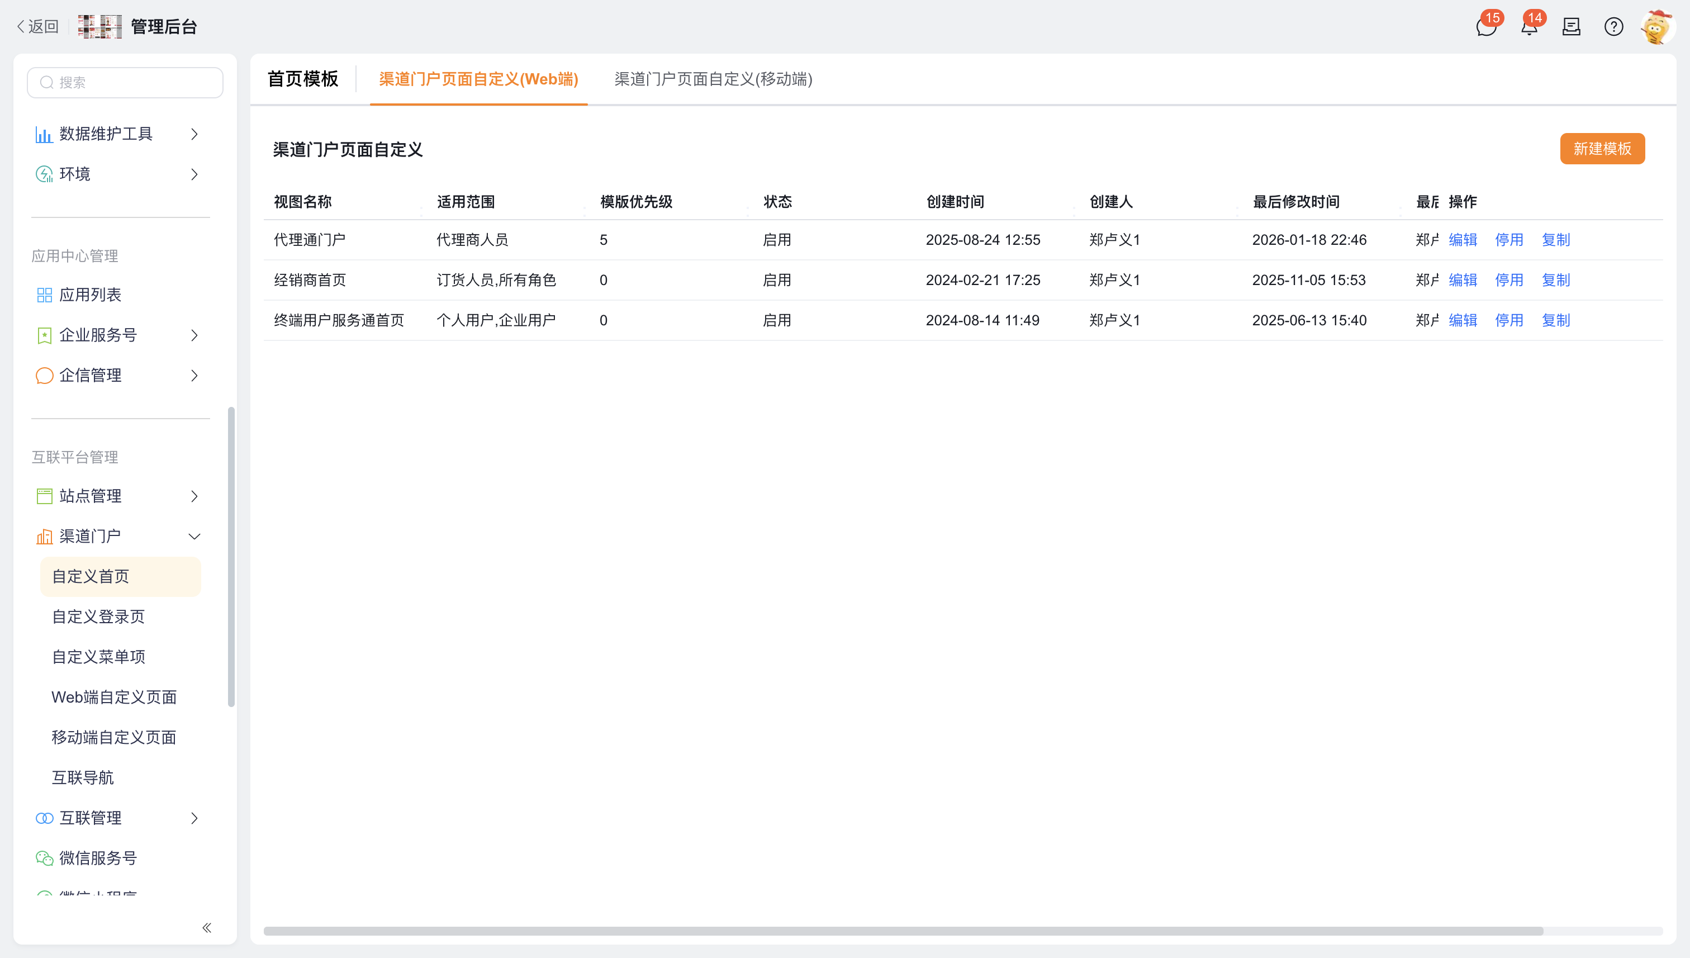Copy the 终端用户服务通首页 template
Viewport: 1690px width, 958px height.
1555,320
